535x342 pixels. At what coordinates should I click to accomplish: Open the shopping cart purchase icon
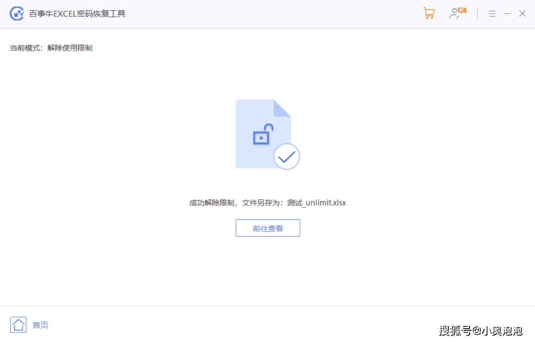tap(429, 13)
